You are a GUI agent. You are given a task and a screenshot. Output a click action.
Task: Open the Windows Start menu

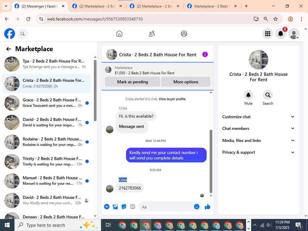point(7,225)
